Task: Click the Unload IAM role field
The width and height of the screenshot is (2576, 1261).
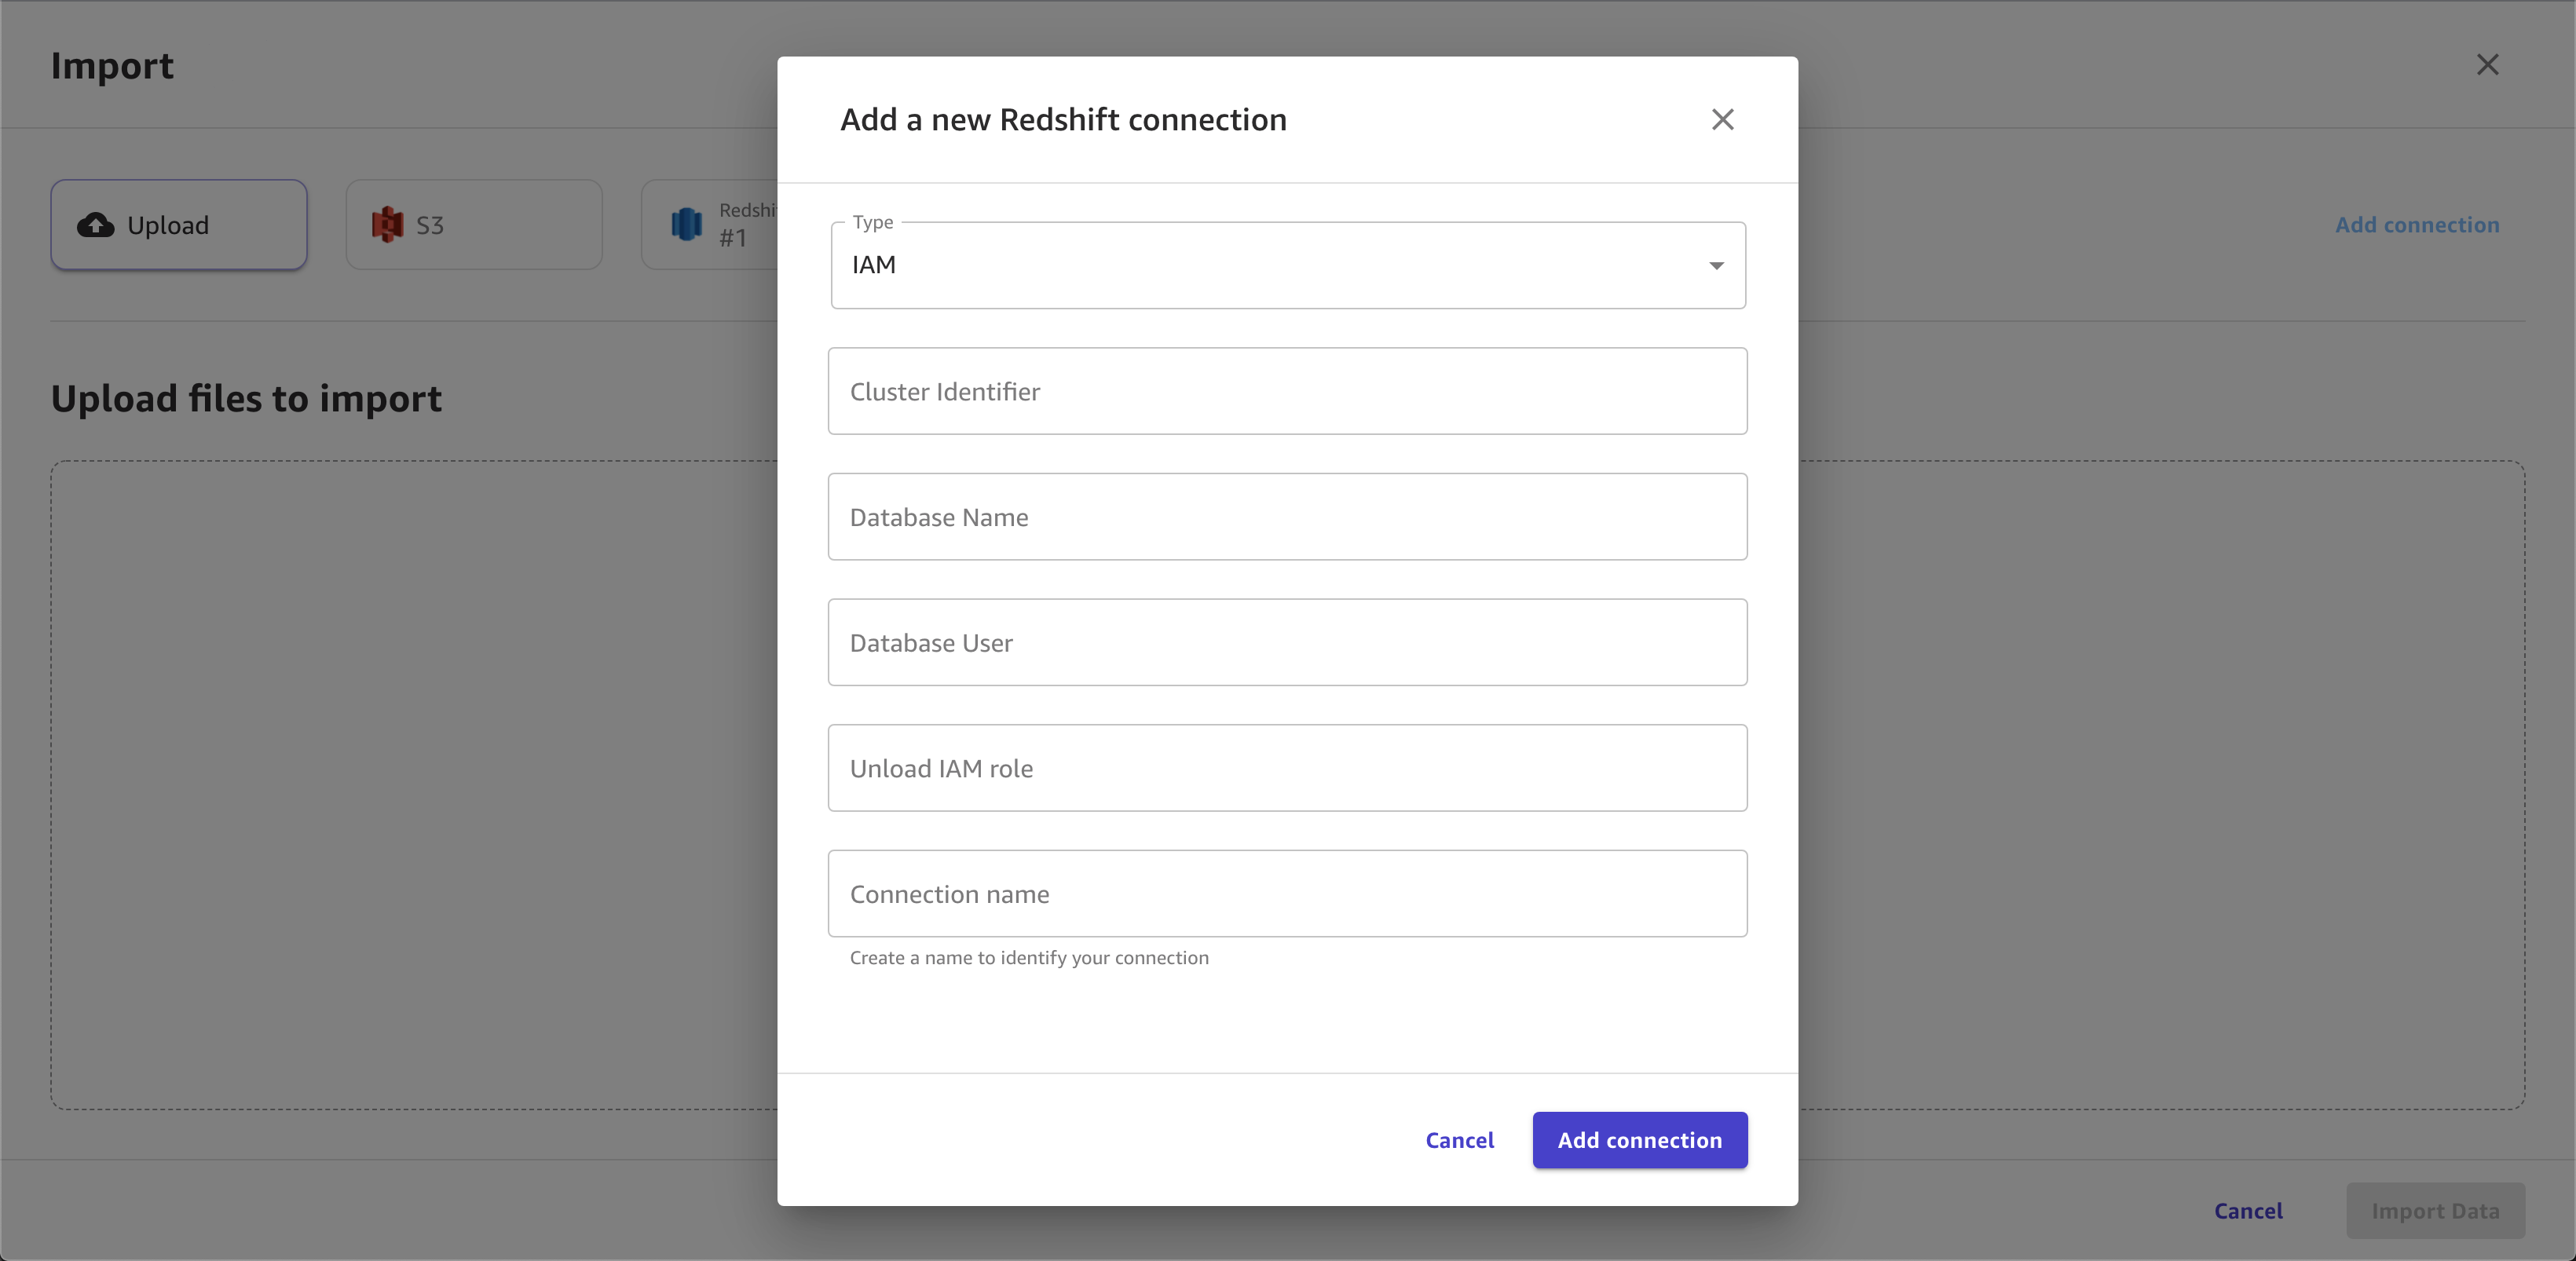Action: [x=1288, y=767]
